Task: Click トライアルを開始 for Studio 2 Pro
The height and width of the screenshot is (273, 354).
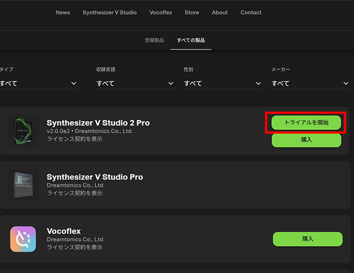Action: click(x=306, y=122)
